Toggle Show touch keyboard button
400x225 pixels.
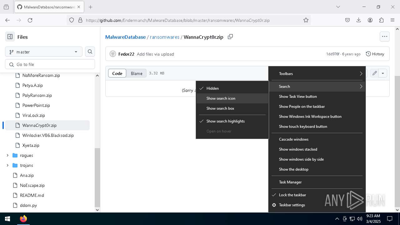(x=317, y=127)
